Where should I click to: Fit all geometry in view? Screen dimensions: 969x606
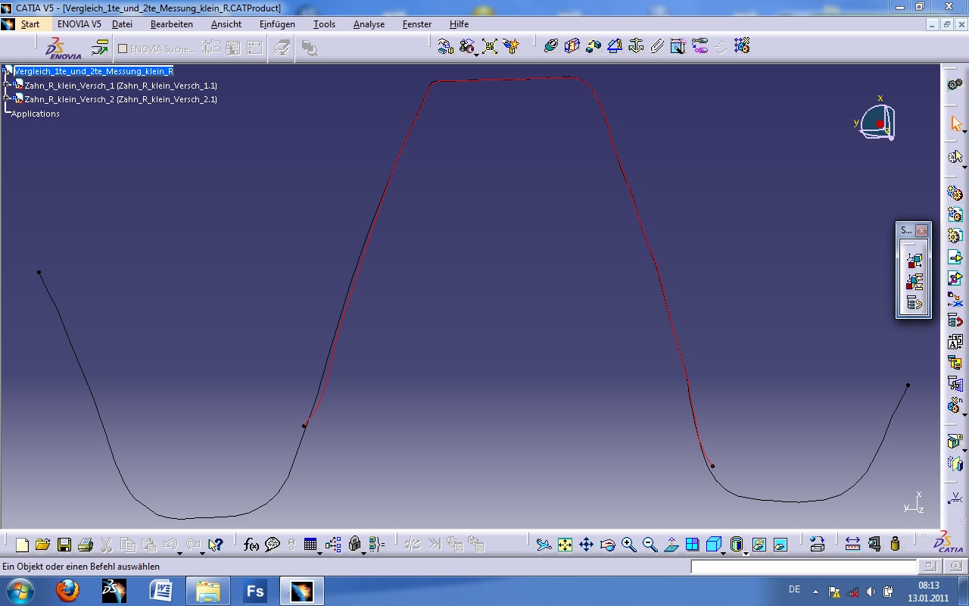click(565, 544)
